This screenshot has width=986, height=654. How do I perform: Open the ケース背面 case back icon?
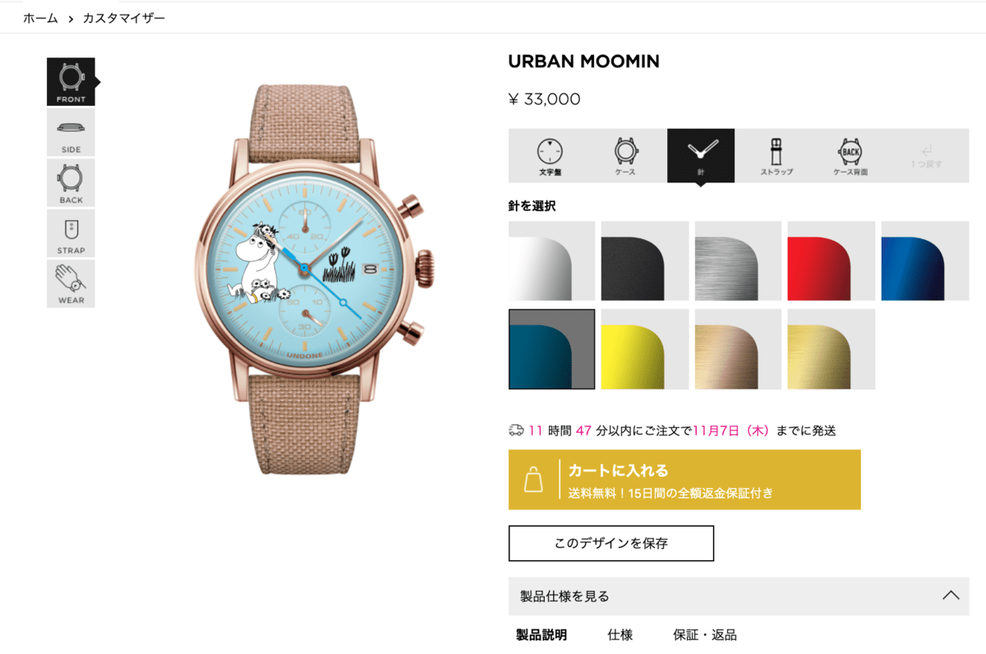pos(850,156)
